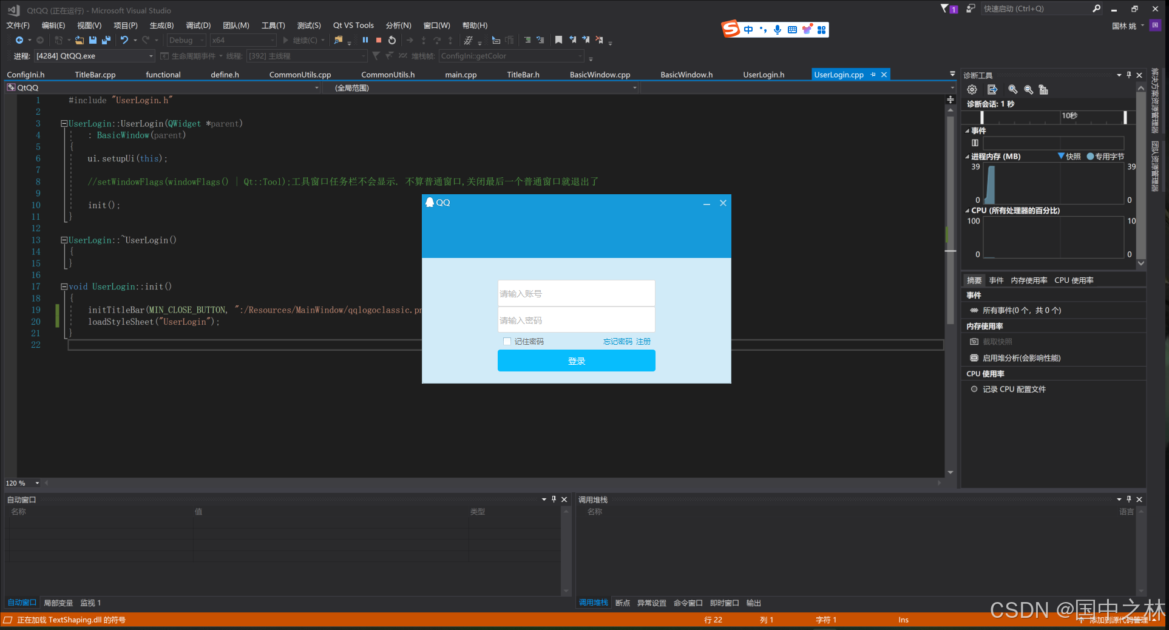The height and width of the screenshot is (630, 1169).
Task: Go to next bookmark icon
Action: pyautogui.click(x=586, y=40)
